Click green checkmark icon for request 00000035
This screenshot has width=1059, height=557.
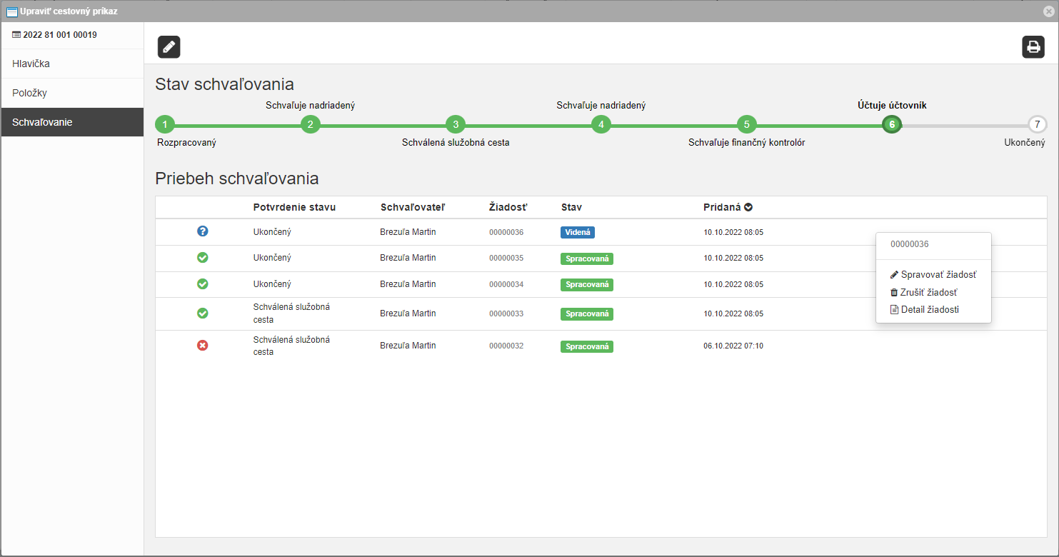[203, 258]
